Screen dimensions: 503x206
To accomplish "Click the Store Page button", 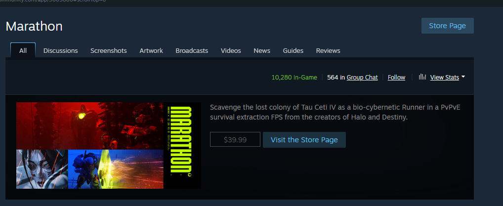I will click(447, 26).
